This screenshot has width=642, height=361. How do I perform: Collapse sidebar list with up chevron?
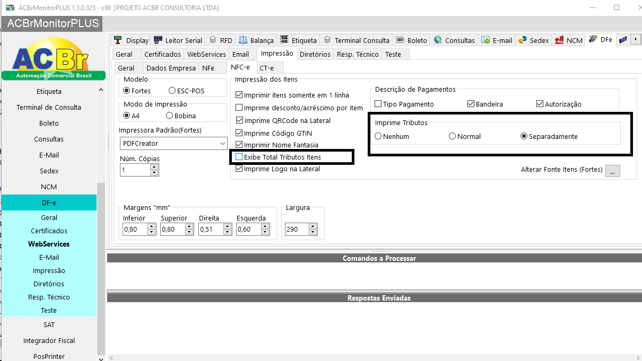point(101,91)
